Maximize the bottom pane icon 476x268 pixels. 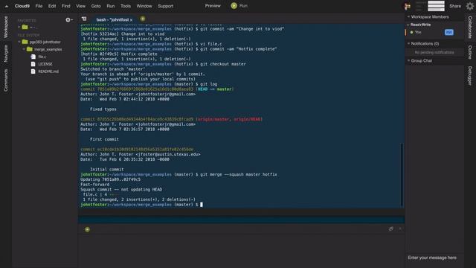(391, 229)
